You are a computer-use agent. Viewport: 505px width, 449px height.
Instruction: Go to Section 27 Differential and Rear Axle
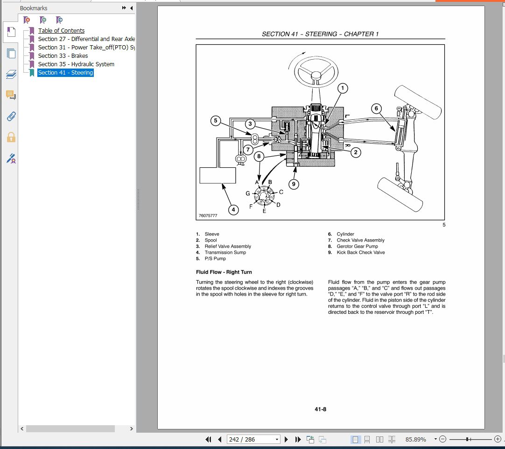(x=86, y=39)
